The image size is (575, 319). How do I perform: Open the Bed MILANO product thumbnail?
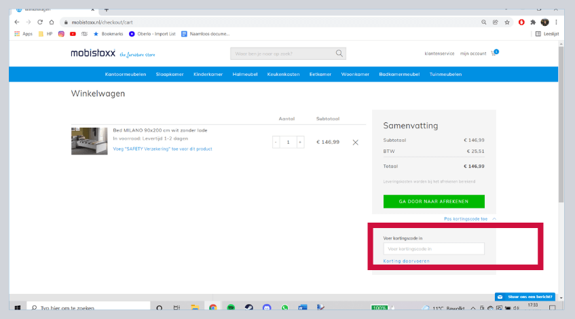(89, 141)
